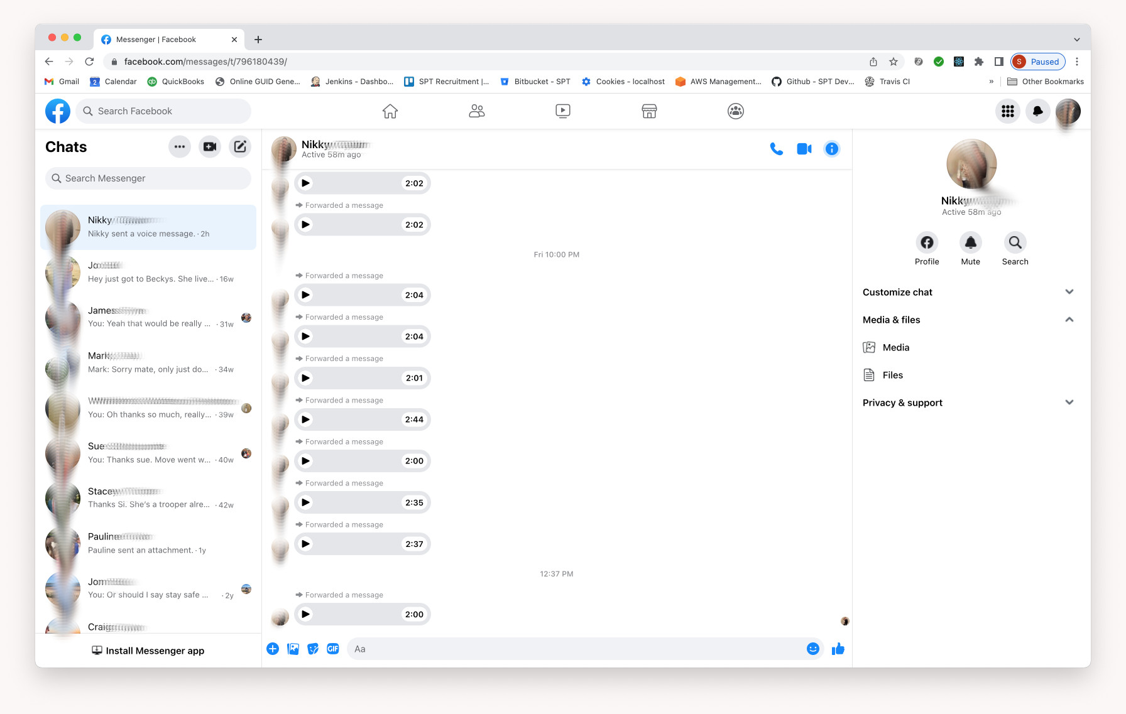Open chat saying 'Or should I say stay safe'

coord(148,589)
